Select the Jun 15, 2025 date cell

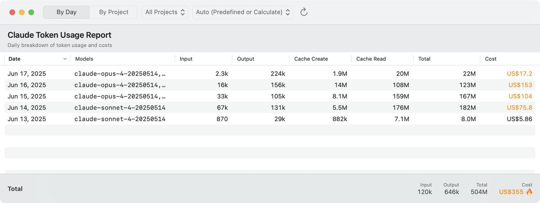tap(27, 96)
